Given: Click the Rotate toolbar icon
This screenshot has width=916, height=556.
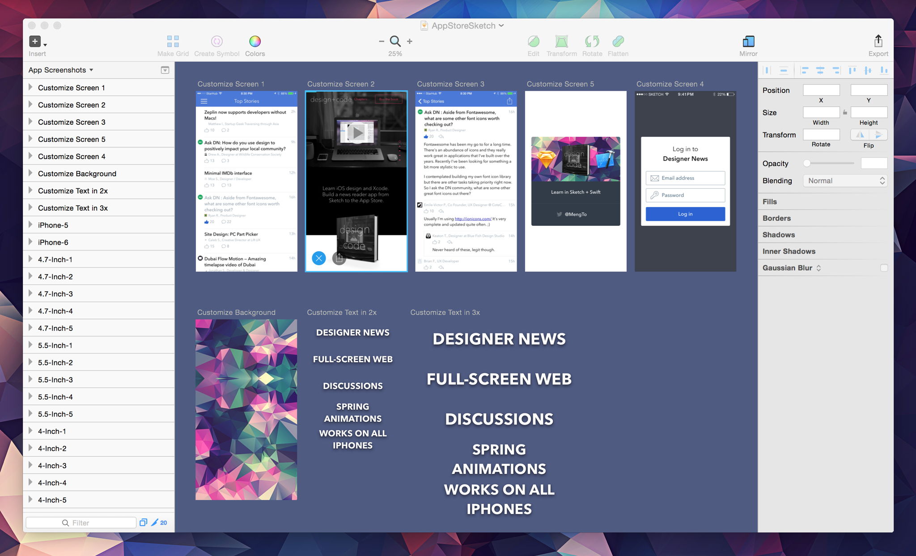Looking at the screenshot, I should (x=592, y=42).
